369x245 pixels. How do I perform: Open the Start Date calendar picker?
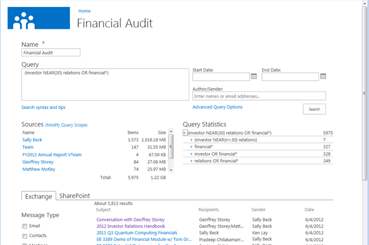[x=254, y=76]
